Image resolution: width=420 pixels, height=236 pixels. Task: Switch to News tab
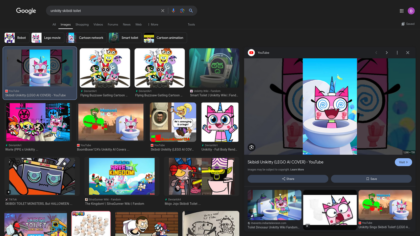pyautogui.click(x=127, y=25)
